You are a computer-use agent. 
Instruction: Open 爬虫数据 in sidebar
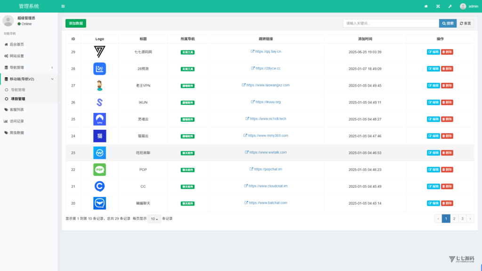[29, 133]
